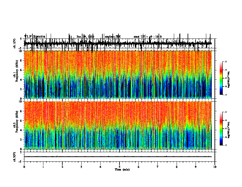Viewport: 242px width, 187px height.
Task: Click the -7 tick on ch.1 colorbar
Action: (225, 95)
